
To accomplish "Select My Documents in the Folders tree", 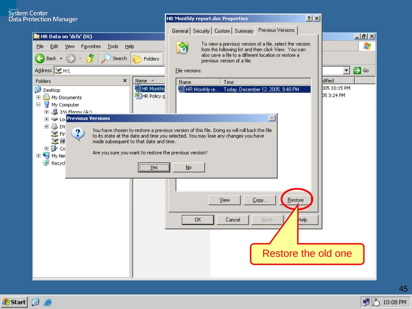I will (66, 97).
